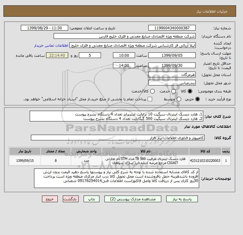Click the جزئیات اطلاعات نیاز page header
The height and width of the screenshot is (235, 243).
[x=212, y=11]
